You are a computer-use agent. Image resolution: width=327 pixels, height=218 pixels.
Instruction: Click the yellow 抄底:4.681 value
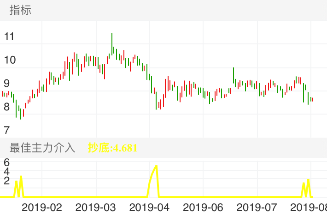pyautogui.click(x=112, y=148)
